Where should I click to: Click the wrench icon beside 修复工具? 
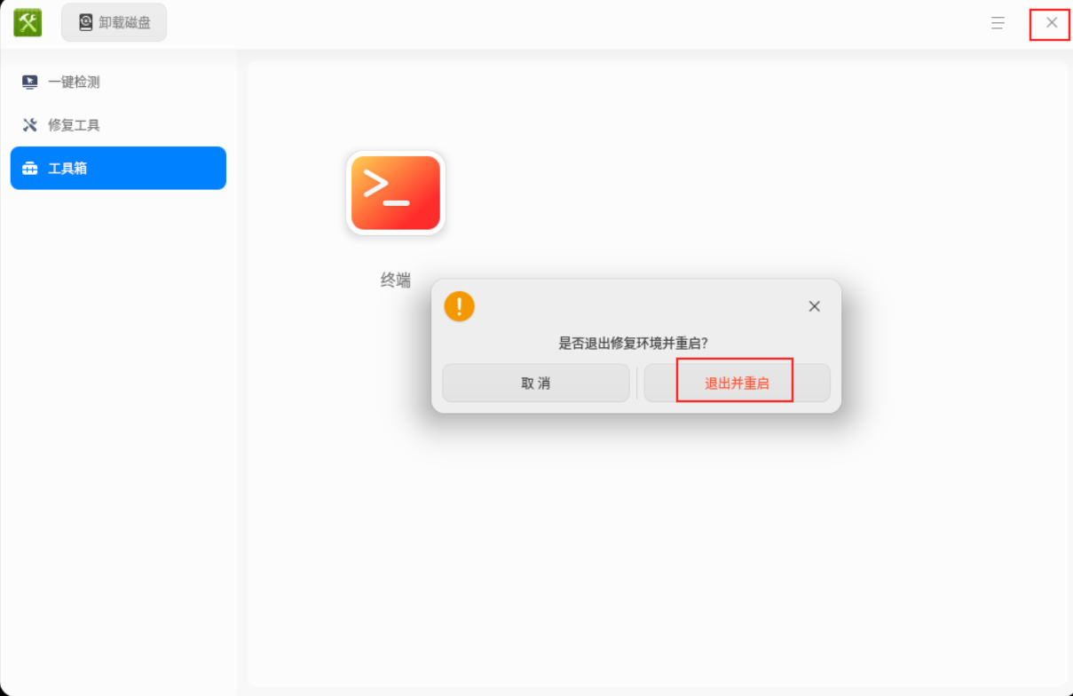point(29,125)
